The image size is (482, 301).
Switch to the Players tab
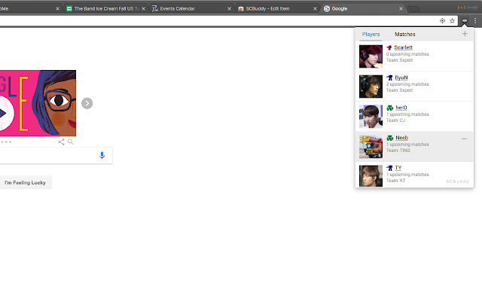pos(371,34)
